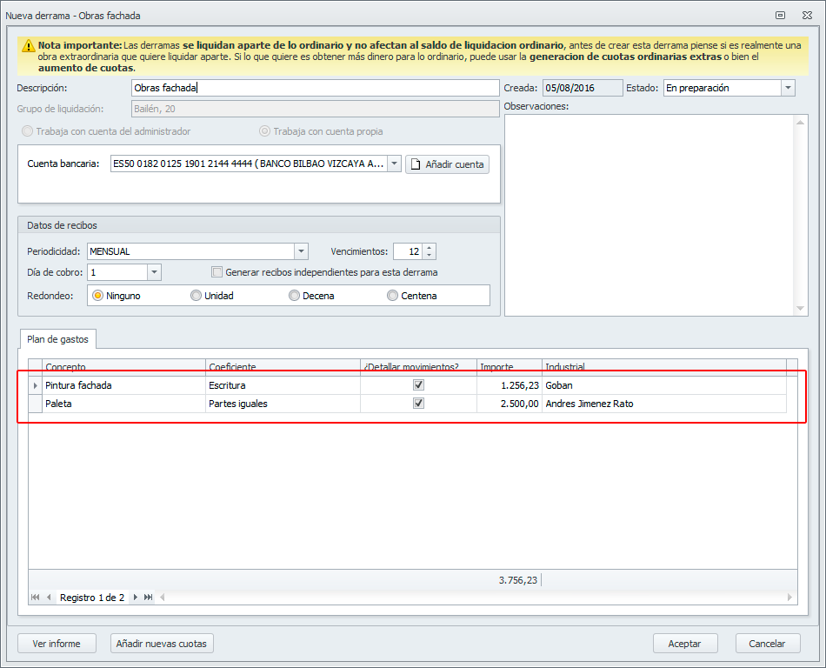Toggle Detallar movimientos for Paleta
This screenshot has width=826, height=668.
419,403
